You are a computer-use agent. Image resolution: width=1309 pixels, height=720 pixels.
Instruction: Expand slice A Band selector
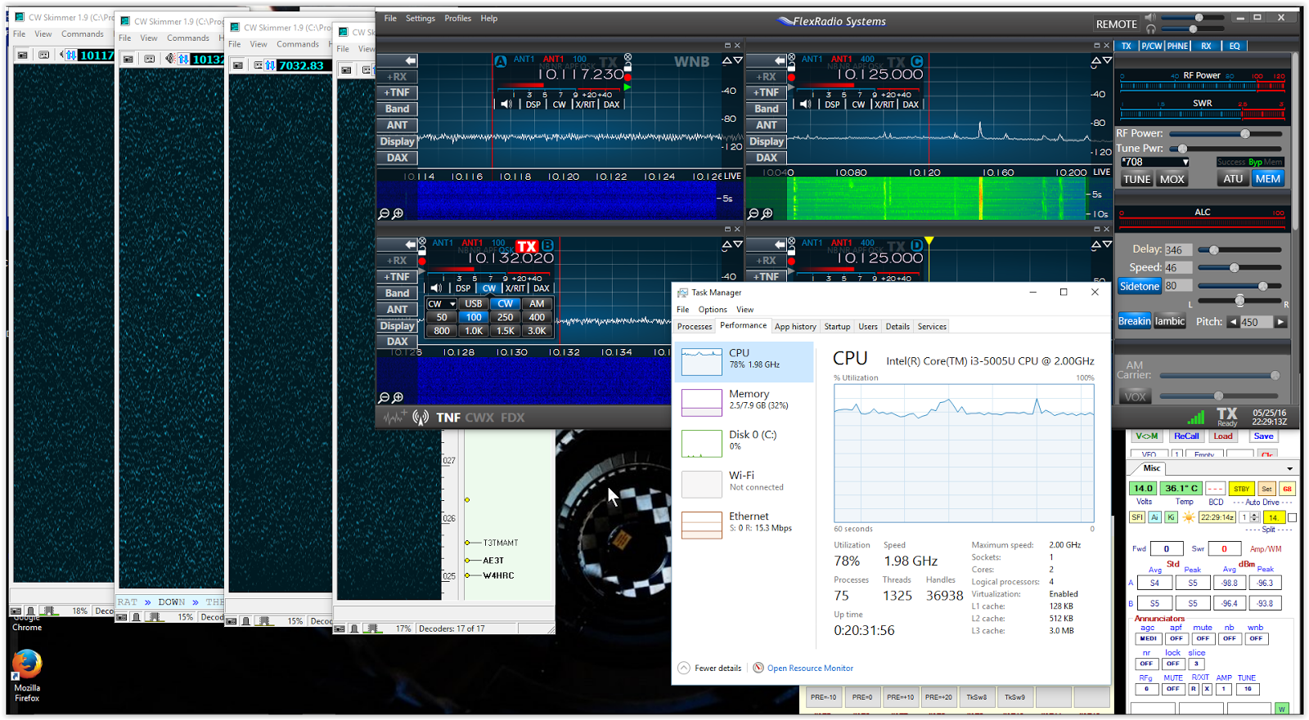pyautogui.click(x=398, y=109)
